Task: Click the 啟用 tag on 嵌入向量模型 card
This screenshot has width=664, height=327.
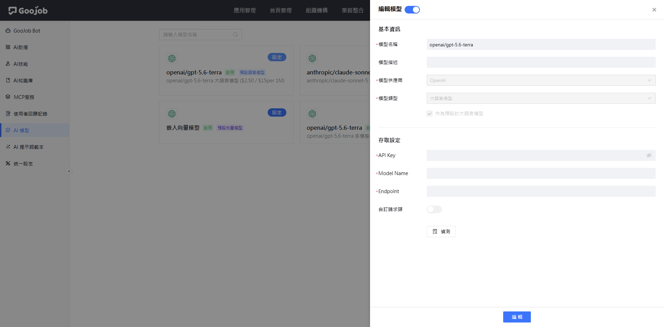Action: [x=208, y=128]
